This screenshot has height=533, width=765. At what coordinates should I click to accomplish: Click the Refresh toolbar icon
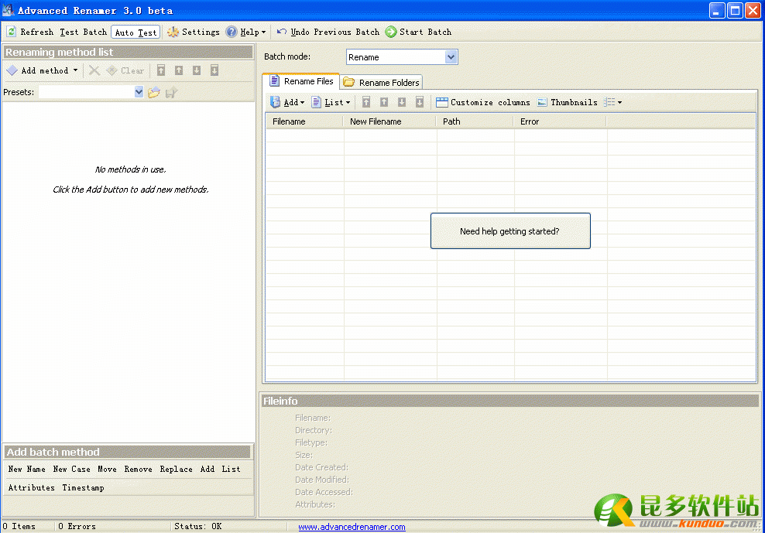pos(12,32)
